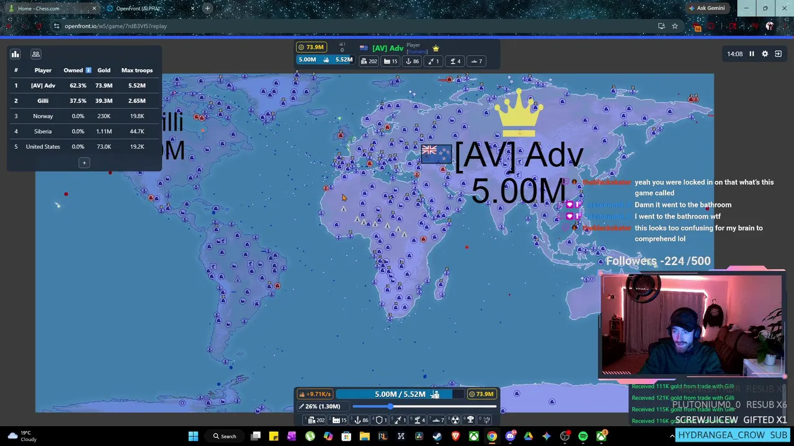
Task: Expand leaderboard with plus button
Action: coord(84,163)
